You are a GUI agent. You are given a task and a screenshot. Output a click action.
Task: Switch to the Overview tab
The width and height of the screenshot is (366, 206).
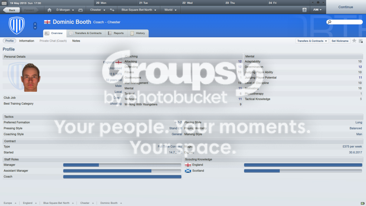tap(55, 33)
